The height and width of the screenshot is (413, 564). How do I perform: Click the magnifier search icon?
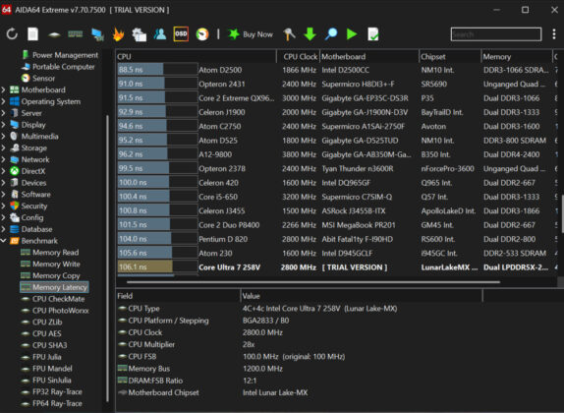(331, 34)
